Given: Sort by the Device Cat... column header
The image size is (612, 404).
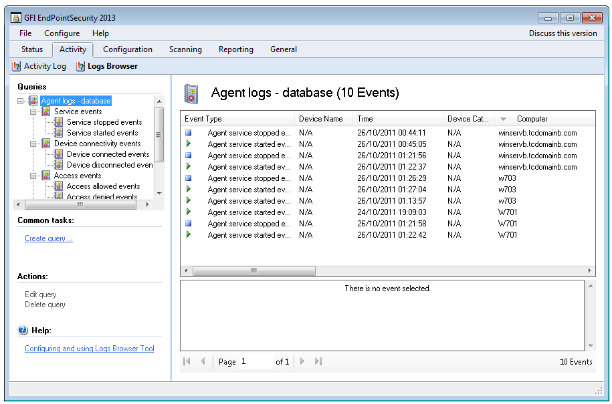Looking at the screenshot, I should [x=468, y=119].
